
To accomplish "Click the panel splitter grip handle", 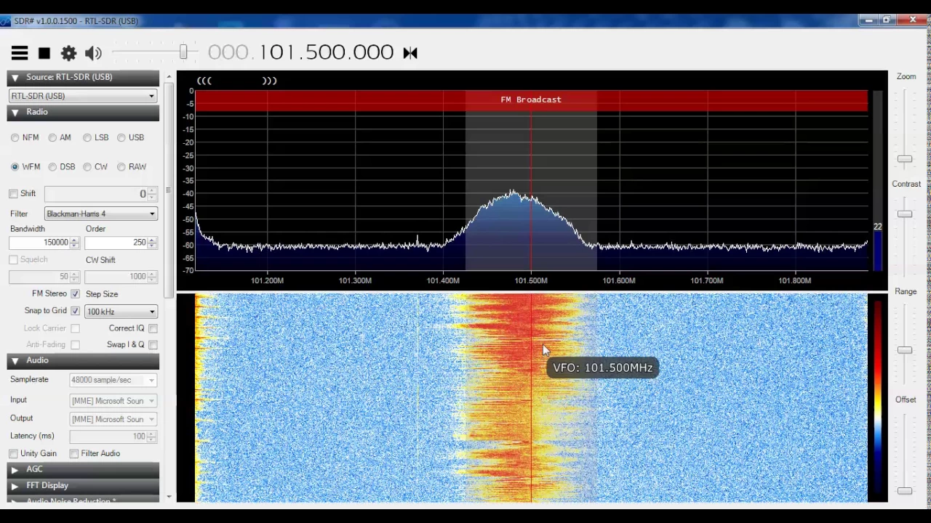I will point(169,190).
